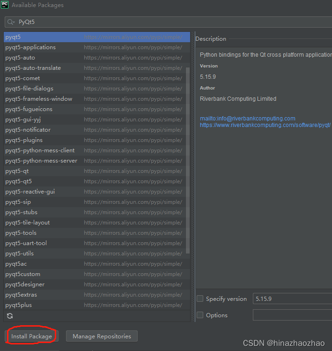Choose pyqt5-uart-tool package
Screen dimensions: 332x351
[97, 243]
